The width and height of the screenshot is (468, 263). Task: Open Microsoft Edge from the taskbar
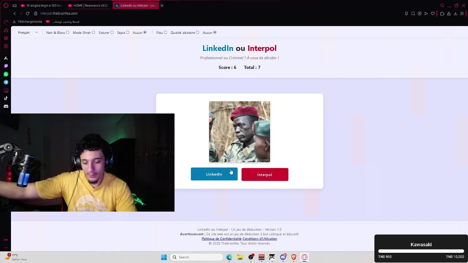coord(229,257)
